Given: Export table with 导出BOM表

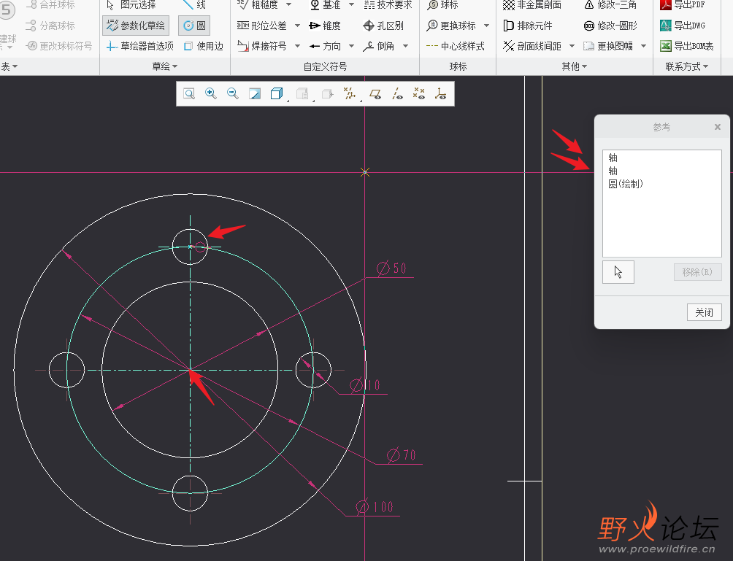Looking at the screenshot, I should pyautogui.click(x=687, y=46).
